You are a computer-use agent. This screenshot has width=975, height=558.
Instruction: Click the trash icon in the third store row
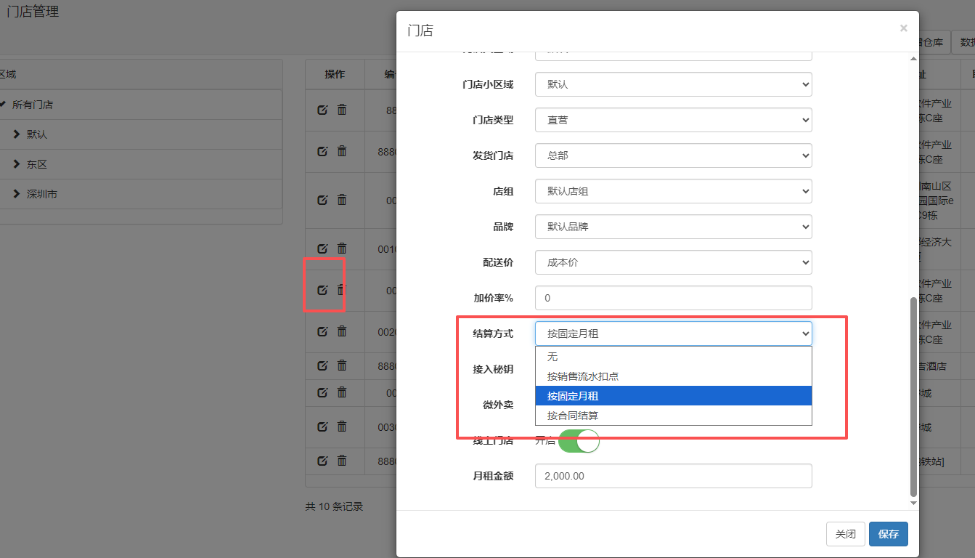342,200
